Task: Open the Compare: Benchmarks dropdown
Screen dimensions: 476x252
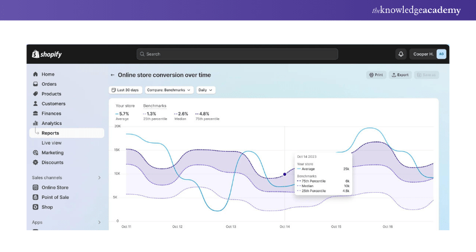Action: coord(169,90)
